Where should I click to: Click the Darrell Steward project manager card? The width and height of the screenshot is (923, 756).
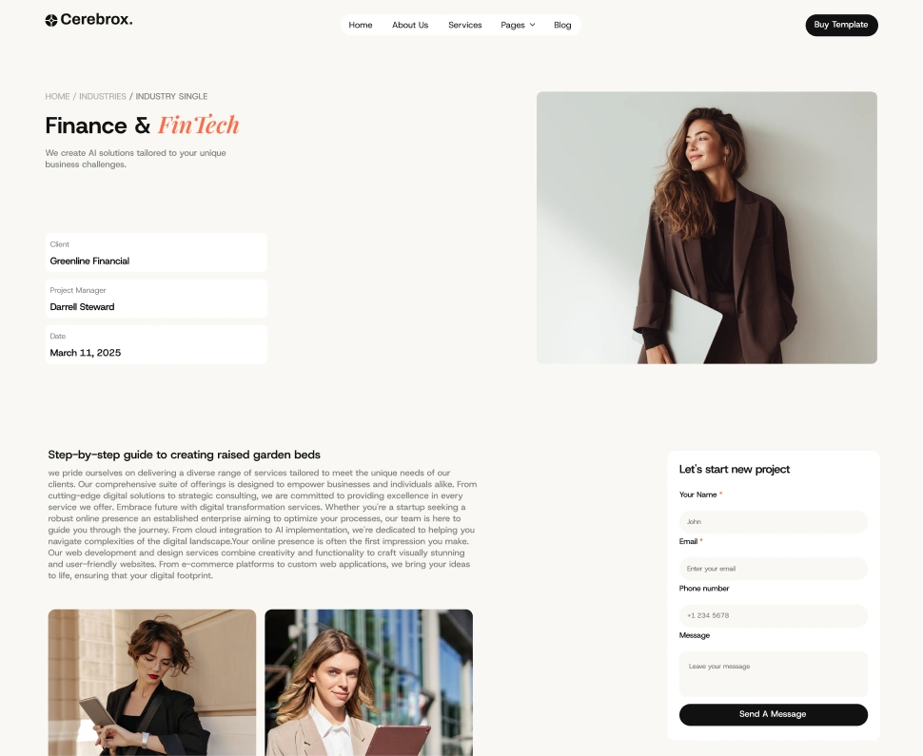[x=156, y=299]
